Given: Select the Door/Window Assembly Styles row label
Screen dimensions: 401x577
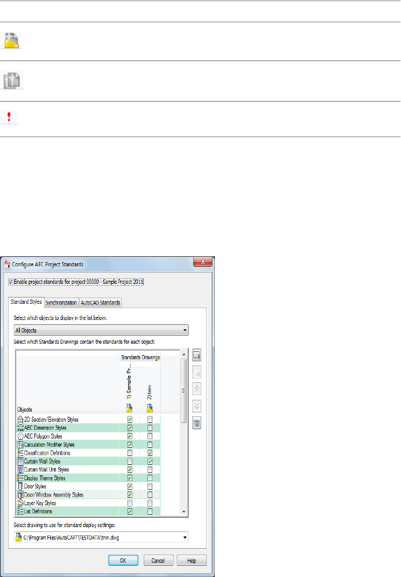Looking at the screenshot, I should [x=54, y=495].
